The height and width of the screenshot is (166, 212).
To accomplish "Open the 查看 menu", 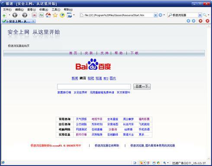I will pos(32,10).
